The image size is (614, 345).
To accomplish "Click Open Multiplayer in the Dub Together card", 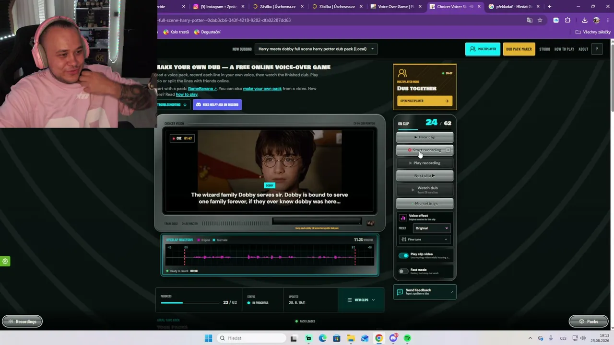I will [x=425, y=101].
